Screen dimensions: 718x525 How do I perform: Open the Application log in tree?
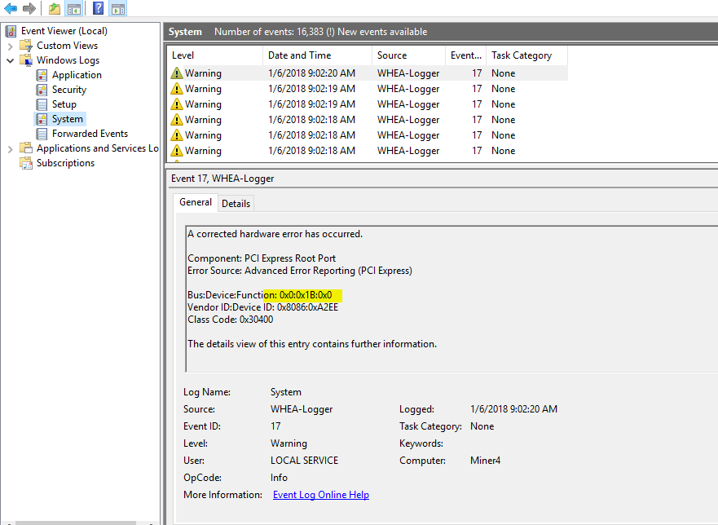(77, 75)
